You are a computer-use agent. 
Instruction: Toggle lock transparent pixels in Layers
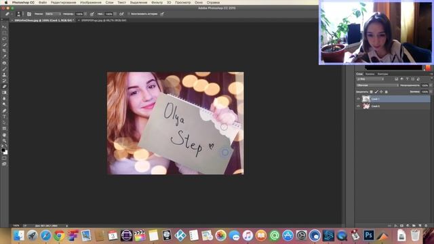(x=371, y=91)
